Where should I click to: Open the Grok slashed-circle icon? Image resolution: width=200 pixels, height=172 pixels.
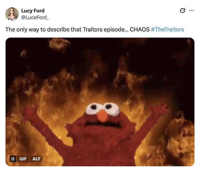click(x=183, y=11)
